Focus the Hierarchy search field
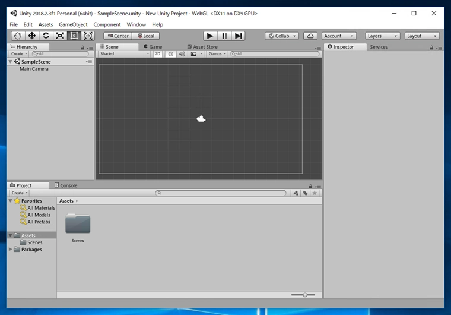 (61, 54)
